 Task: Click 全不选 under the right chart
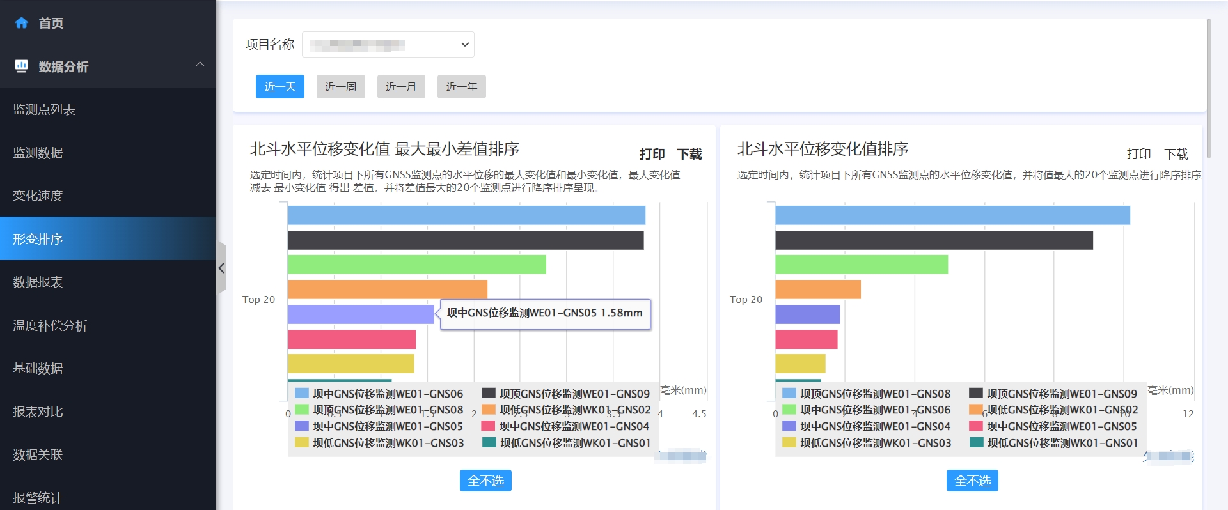[972, 481]
